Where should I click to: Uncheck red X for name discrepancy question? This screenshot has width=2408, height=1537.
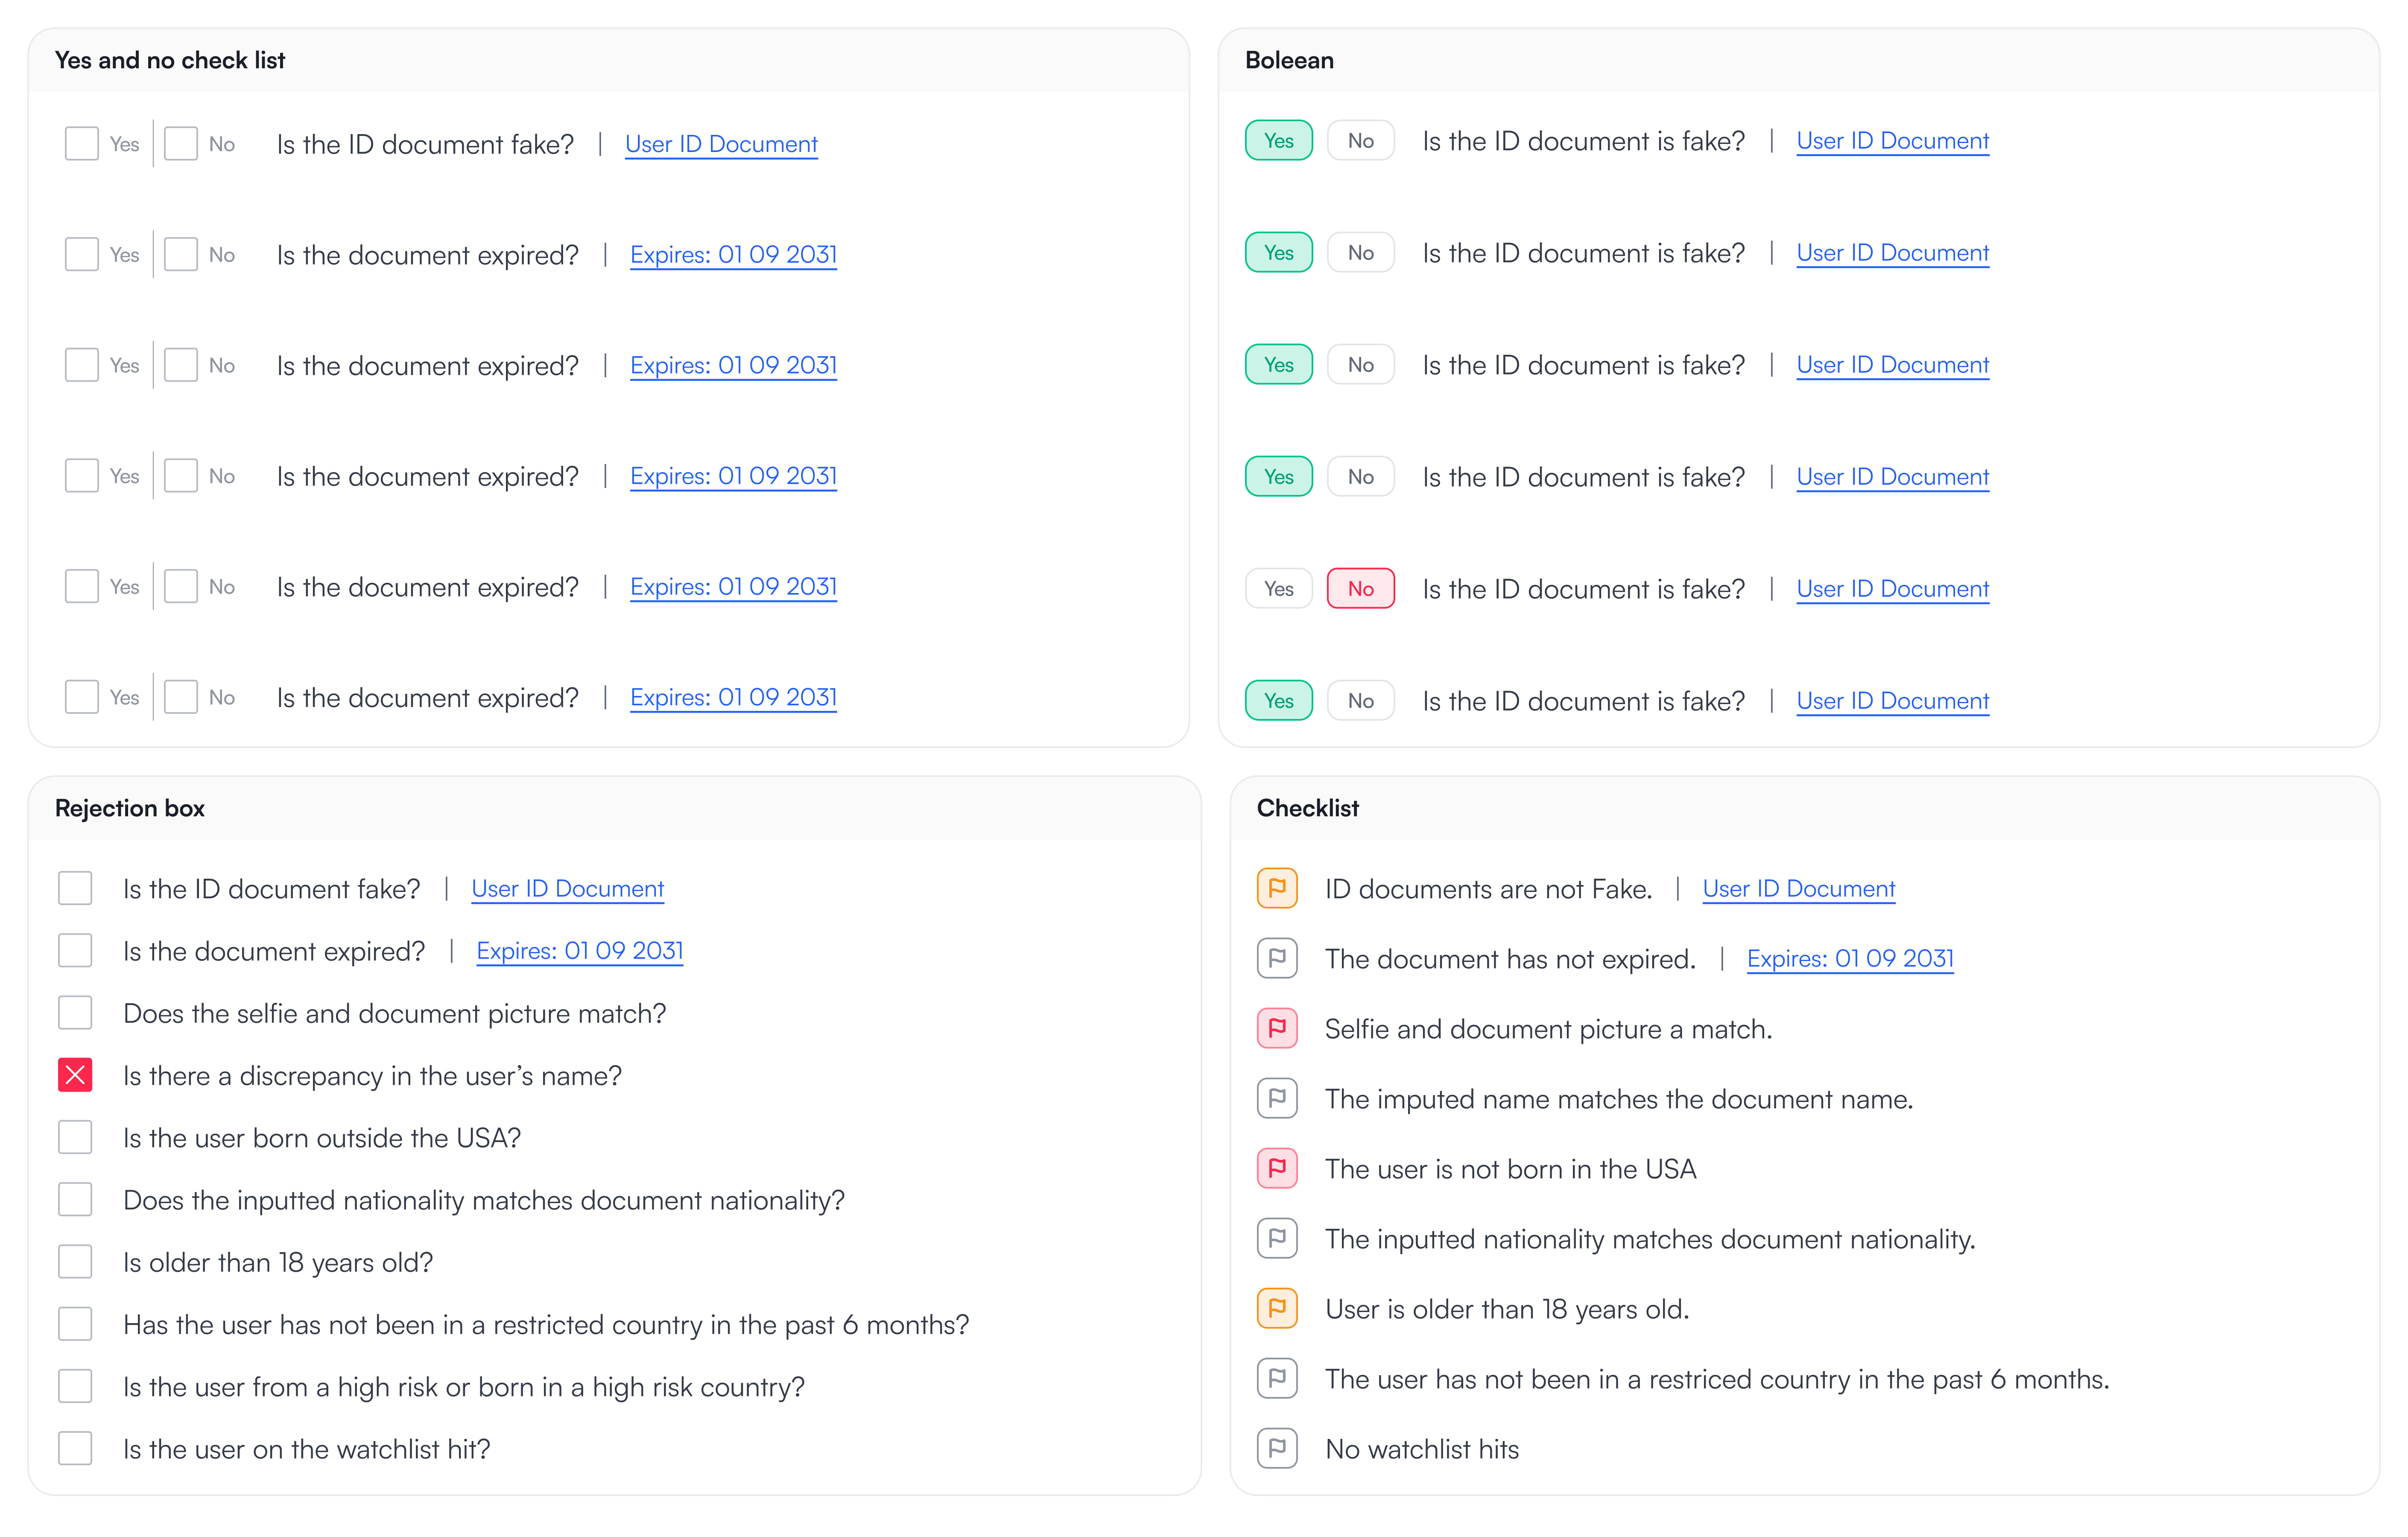coord(75,1075)
